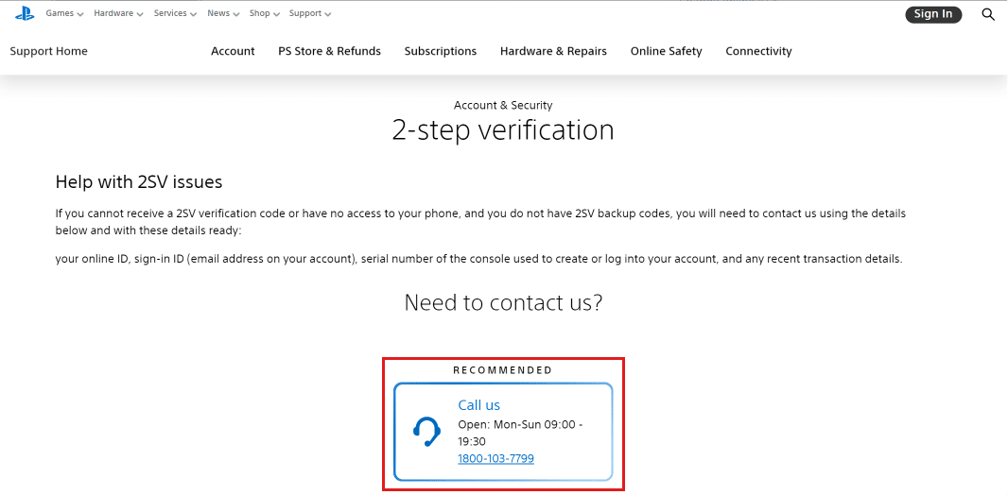Viewport: 1008px width, 495px height.
Task: Expand the Shop dropdown menu
Action: tap(265, 13)
